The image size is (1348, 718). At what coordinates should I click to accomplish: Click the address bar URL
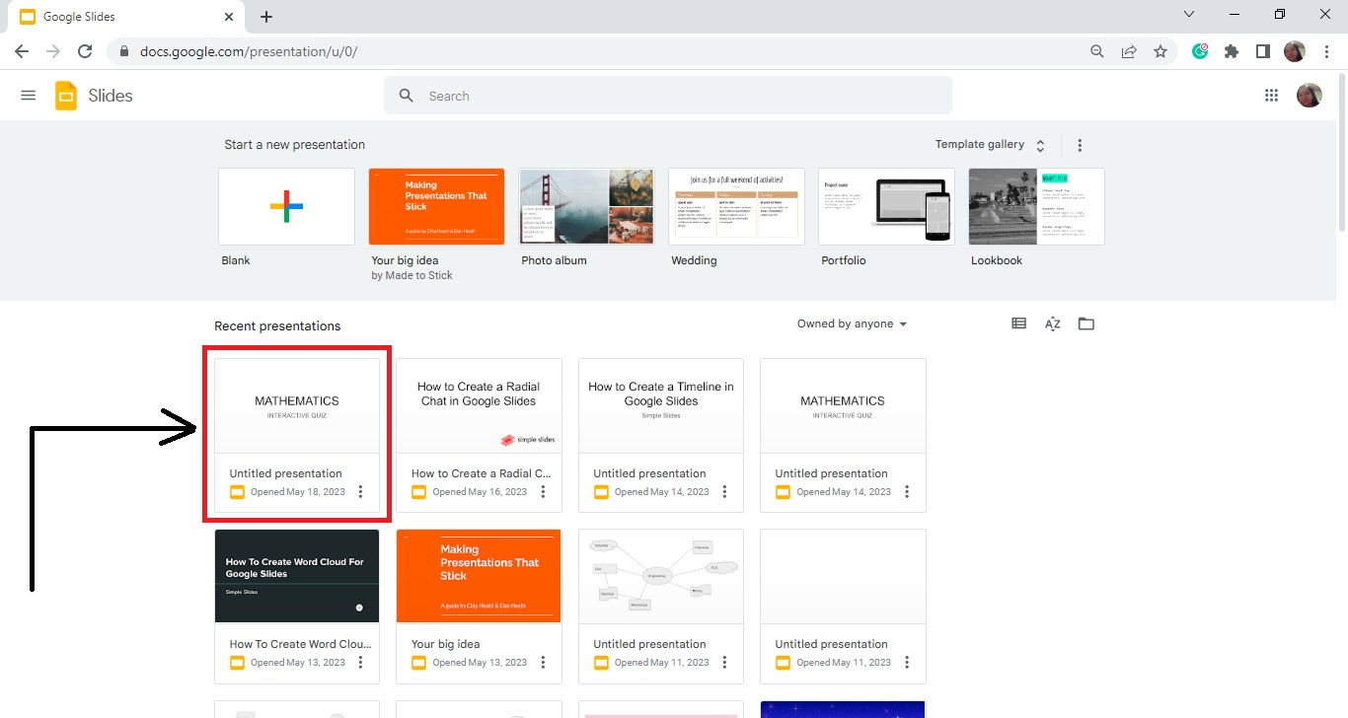pyautogui.click(x=249, y=51)
